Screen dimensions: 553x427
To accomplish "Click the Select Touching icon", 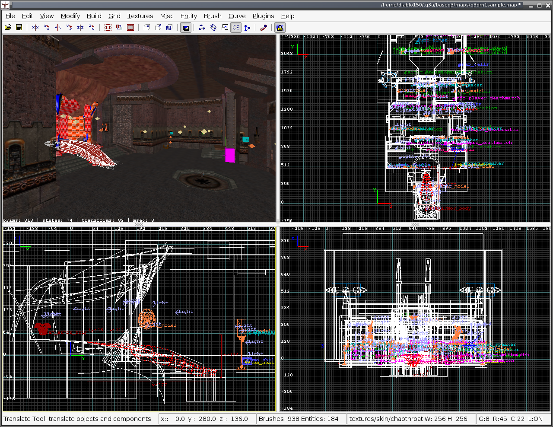I will pos(119,27).
